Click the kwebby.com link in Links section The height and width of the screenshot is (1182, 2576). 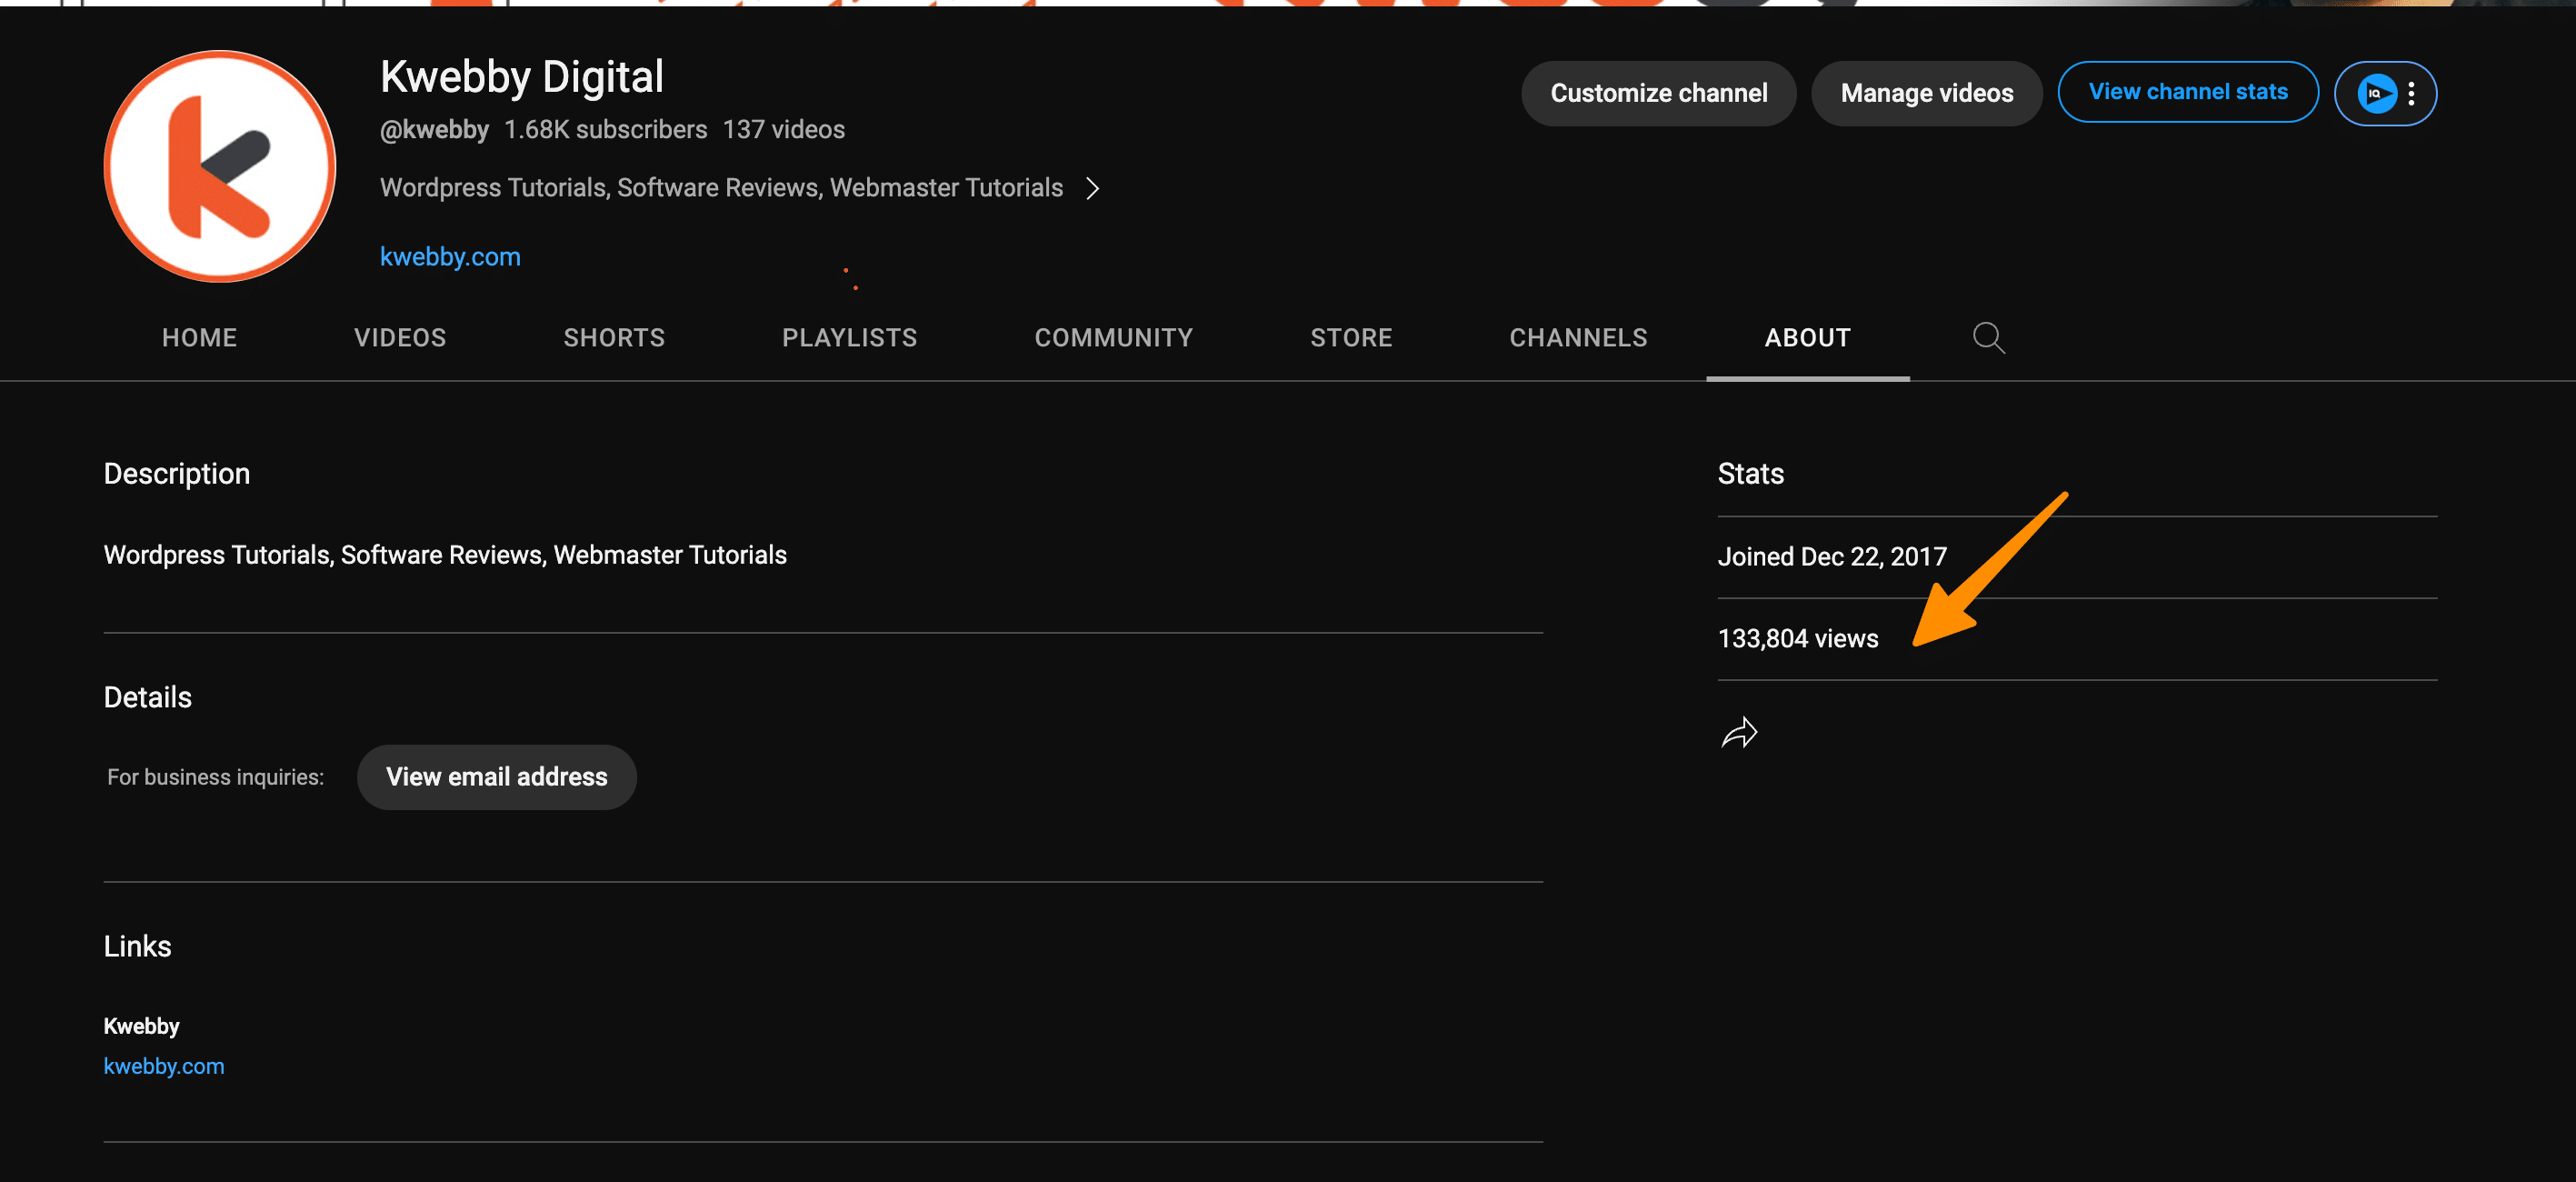click(165, 1066)
